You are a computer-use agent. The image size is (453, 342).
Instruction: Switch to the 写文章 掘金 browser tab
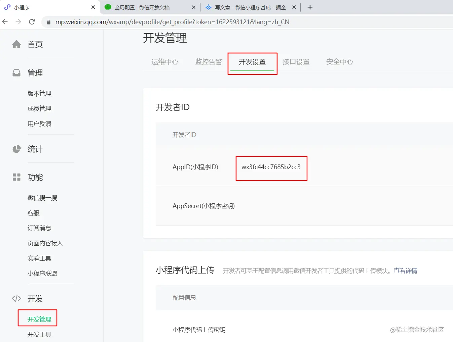click(x=251, y=7)
